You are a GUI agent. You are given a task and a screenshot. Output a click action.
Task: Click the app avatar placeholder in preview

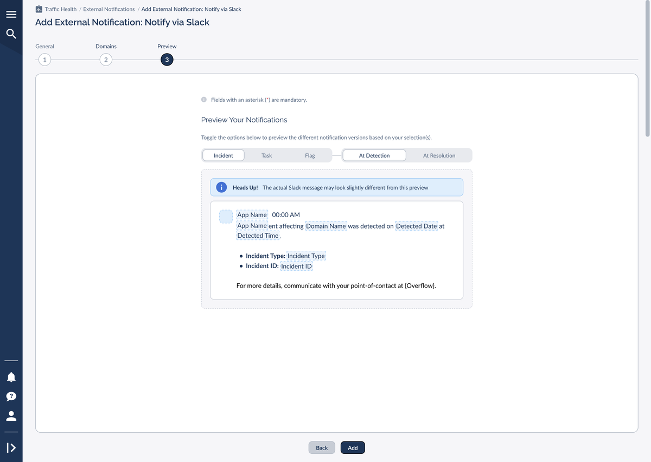226,216
